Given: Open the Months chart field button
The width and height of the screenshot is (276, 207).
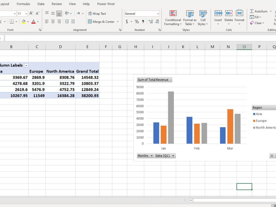Looking at the screenshot, I should tap(145, 156).
